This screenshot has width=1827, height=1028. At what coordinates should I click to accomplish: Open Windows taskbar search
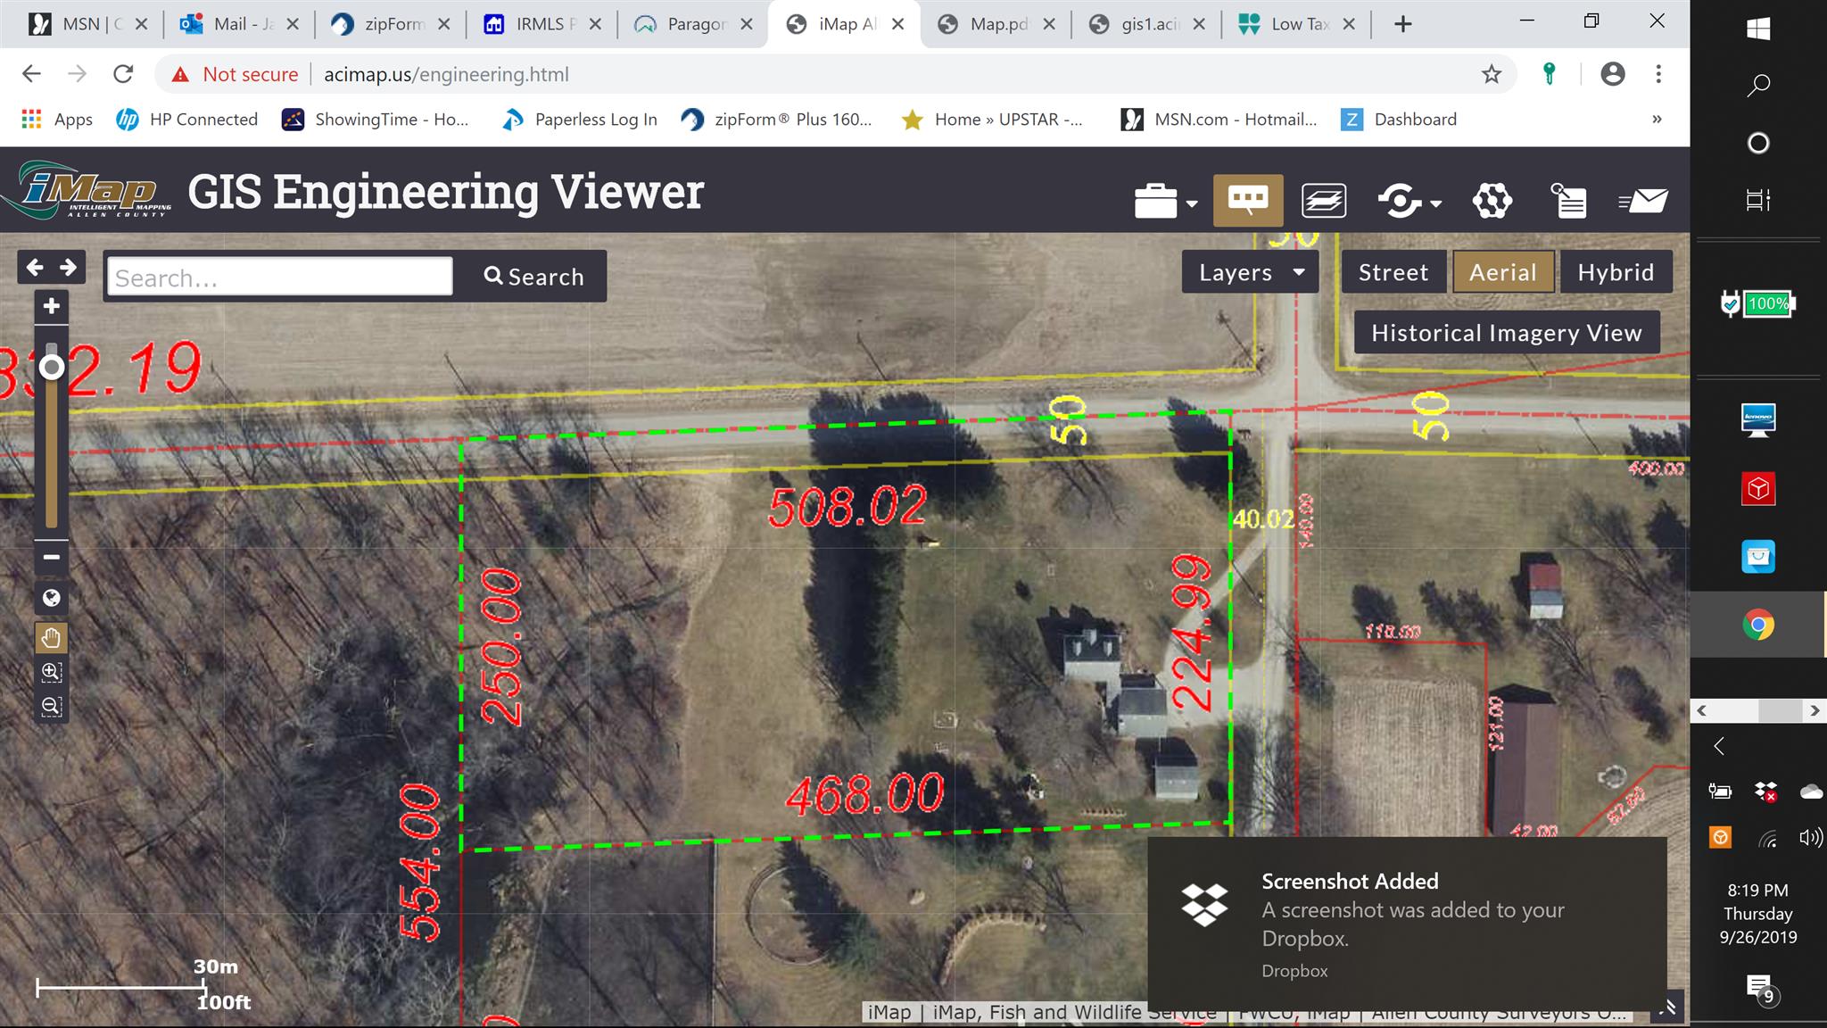1758,86
